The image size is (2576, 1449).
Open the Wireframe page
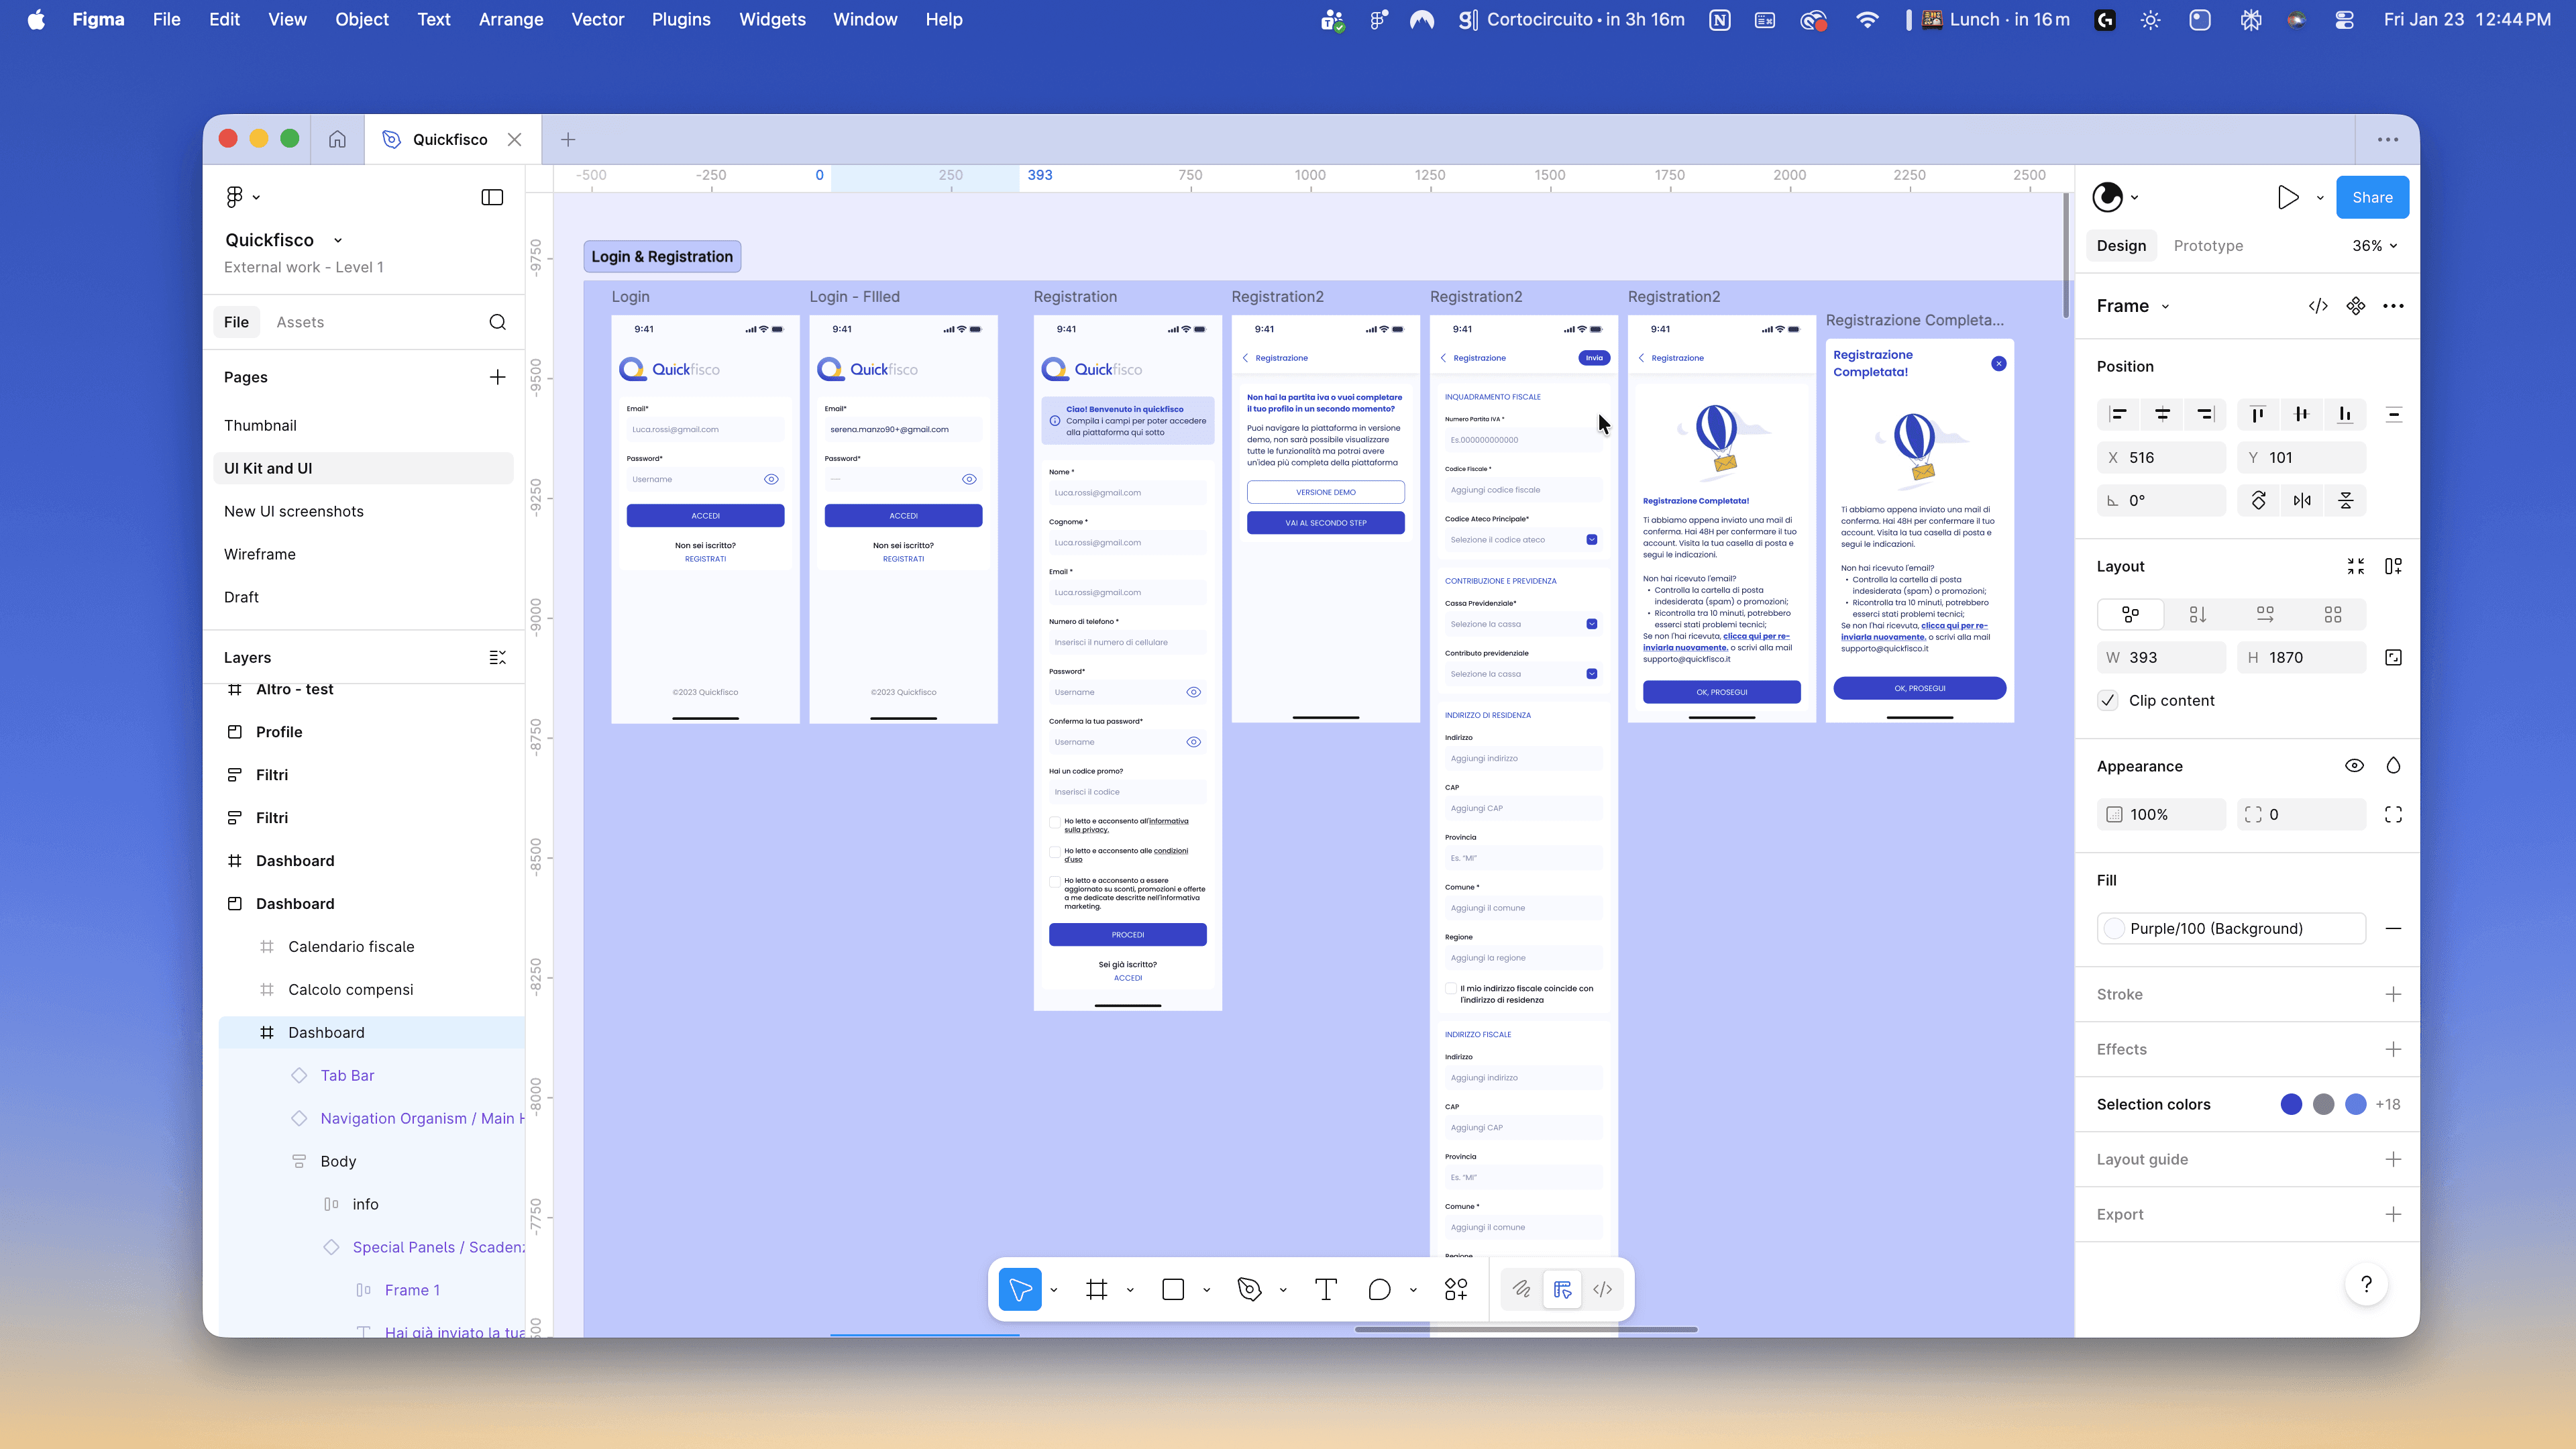260,554
